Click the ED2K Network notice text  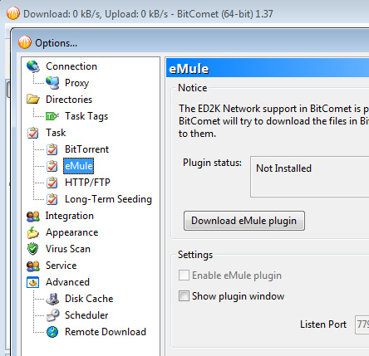(273, 121)
